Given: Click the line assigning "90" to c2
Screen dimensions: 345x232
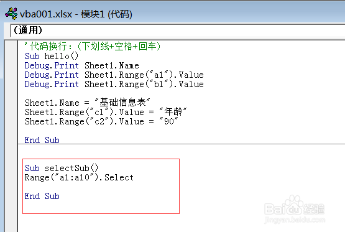Looking at the screenshot, I should point(101,121).
